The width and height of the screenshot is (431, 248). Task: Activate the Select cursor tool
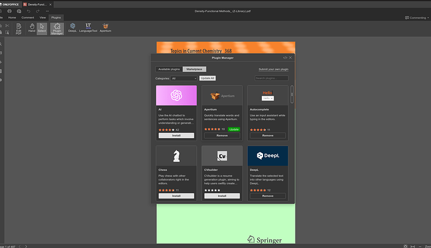(42, 28)
